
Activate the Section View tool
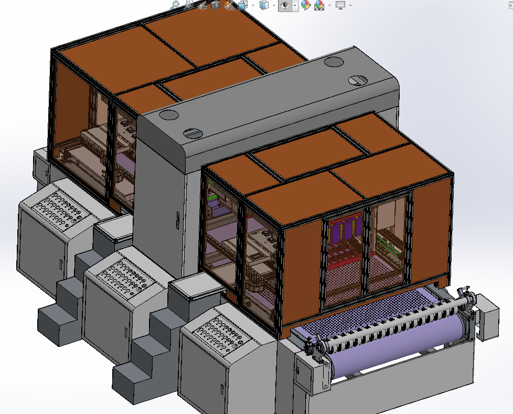pos(216,5)
